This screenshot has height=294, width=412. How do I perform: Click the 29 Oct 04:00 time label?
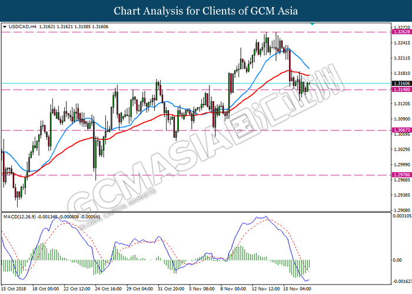[x=140, y=289]
